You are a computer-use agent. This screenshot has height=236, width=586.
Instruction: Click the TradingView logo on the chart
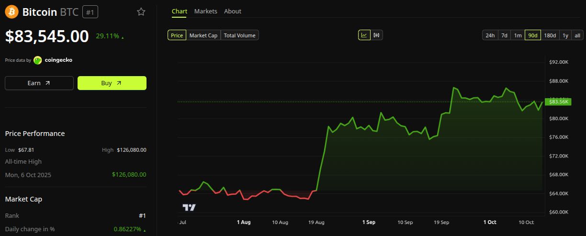pyautogui.click(x=189, y=207)
